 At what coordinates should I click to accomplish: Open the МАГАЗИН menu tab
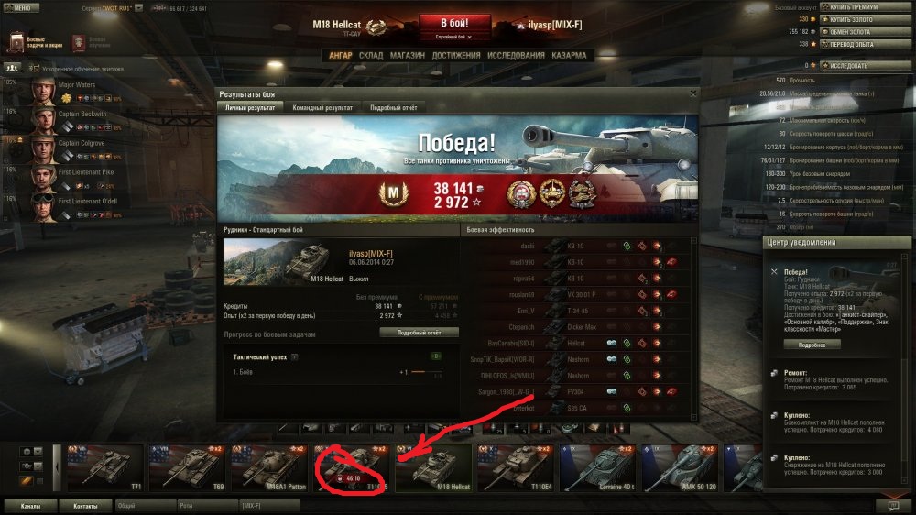pos(408,55)
